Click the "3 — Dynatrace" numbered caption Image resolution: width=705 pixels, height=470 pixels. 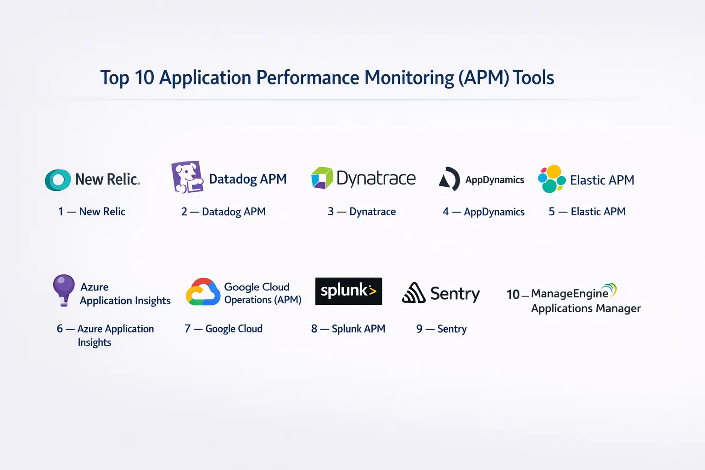(x=362, y=212)
